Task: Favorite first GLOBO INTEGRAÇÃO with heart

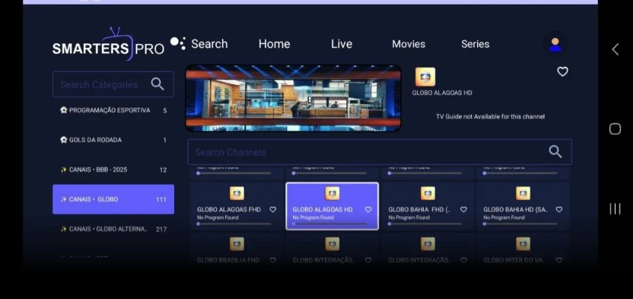Action: click(x=367, y=260)
